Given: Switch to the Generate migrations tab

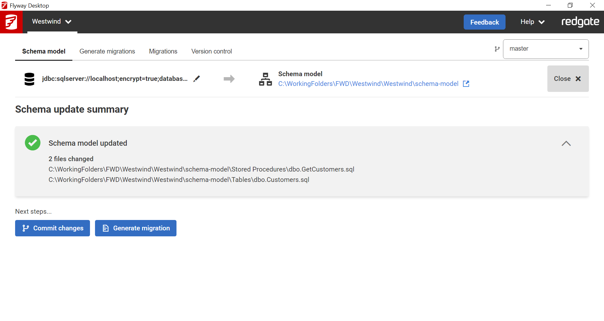Looking at the screenshot, I should (107, 51).
